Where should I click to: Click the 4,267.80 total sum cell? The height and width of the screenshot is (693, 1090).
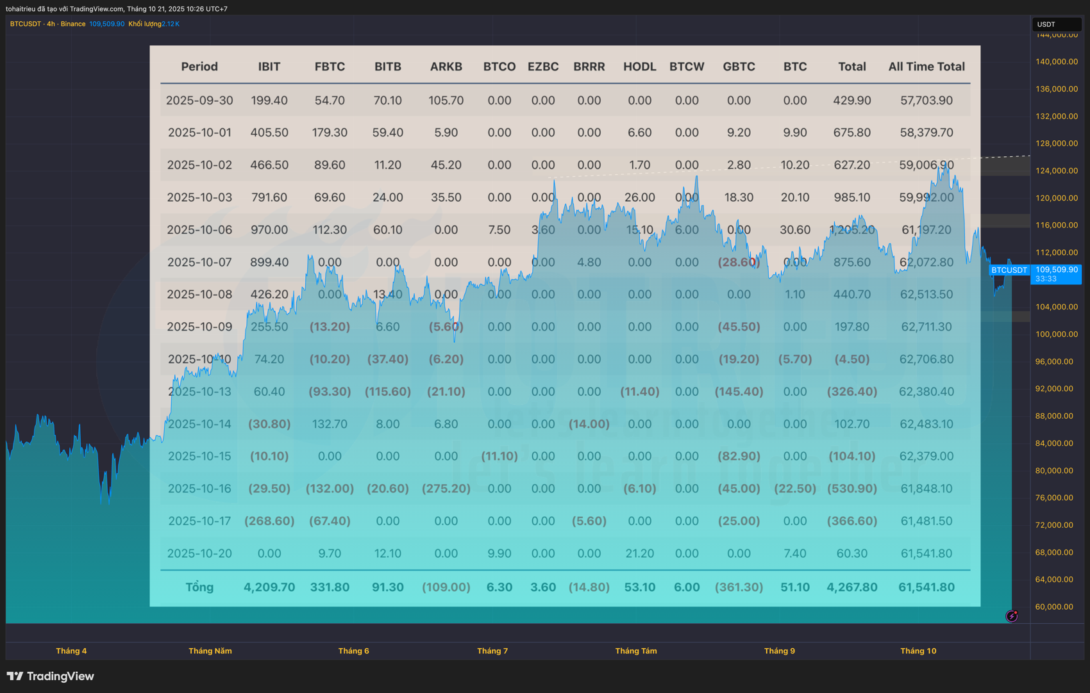[851, 587]
